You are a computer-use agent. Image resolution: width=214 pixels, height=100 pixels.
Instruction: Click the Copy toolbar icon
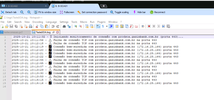(42, 26)
